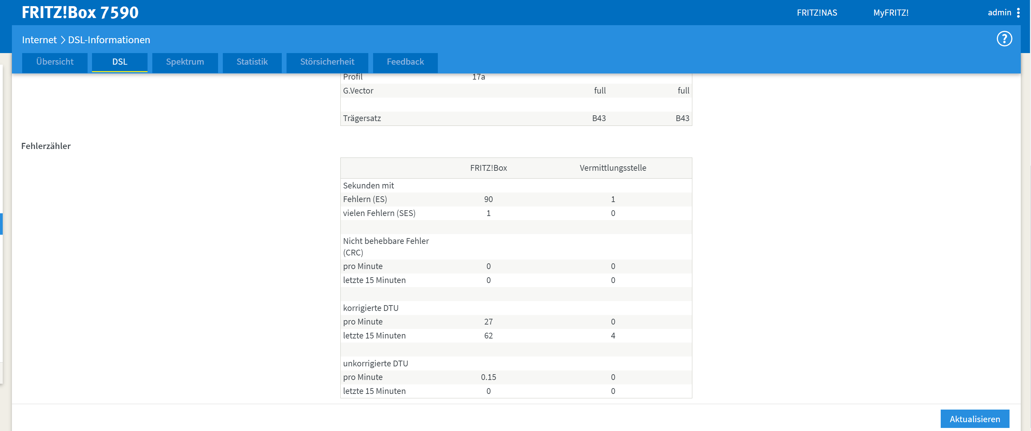Switch to the Feedback tab
The height and width of the screenshot is (431, 1031).
[x=405, y=62]
